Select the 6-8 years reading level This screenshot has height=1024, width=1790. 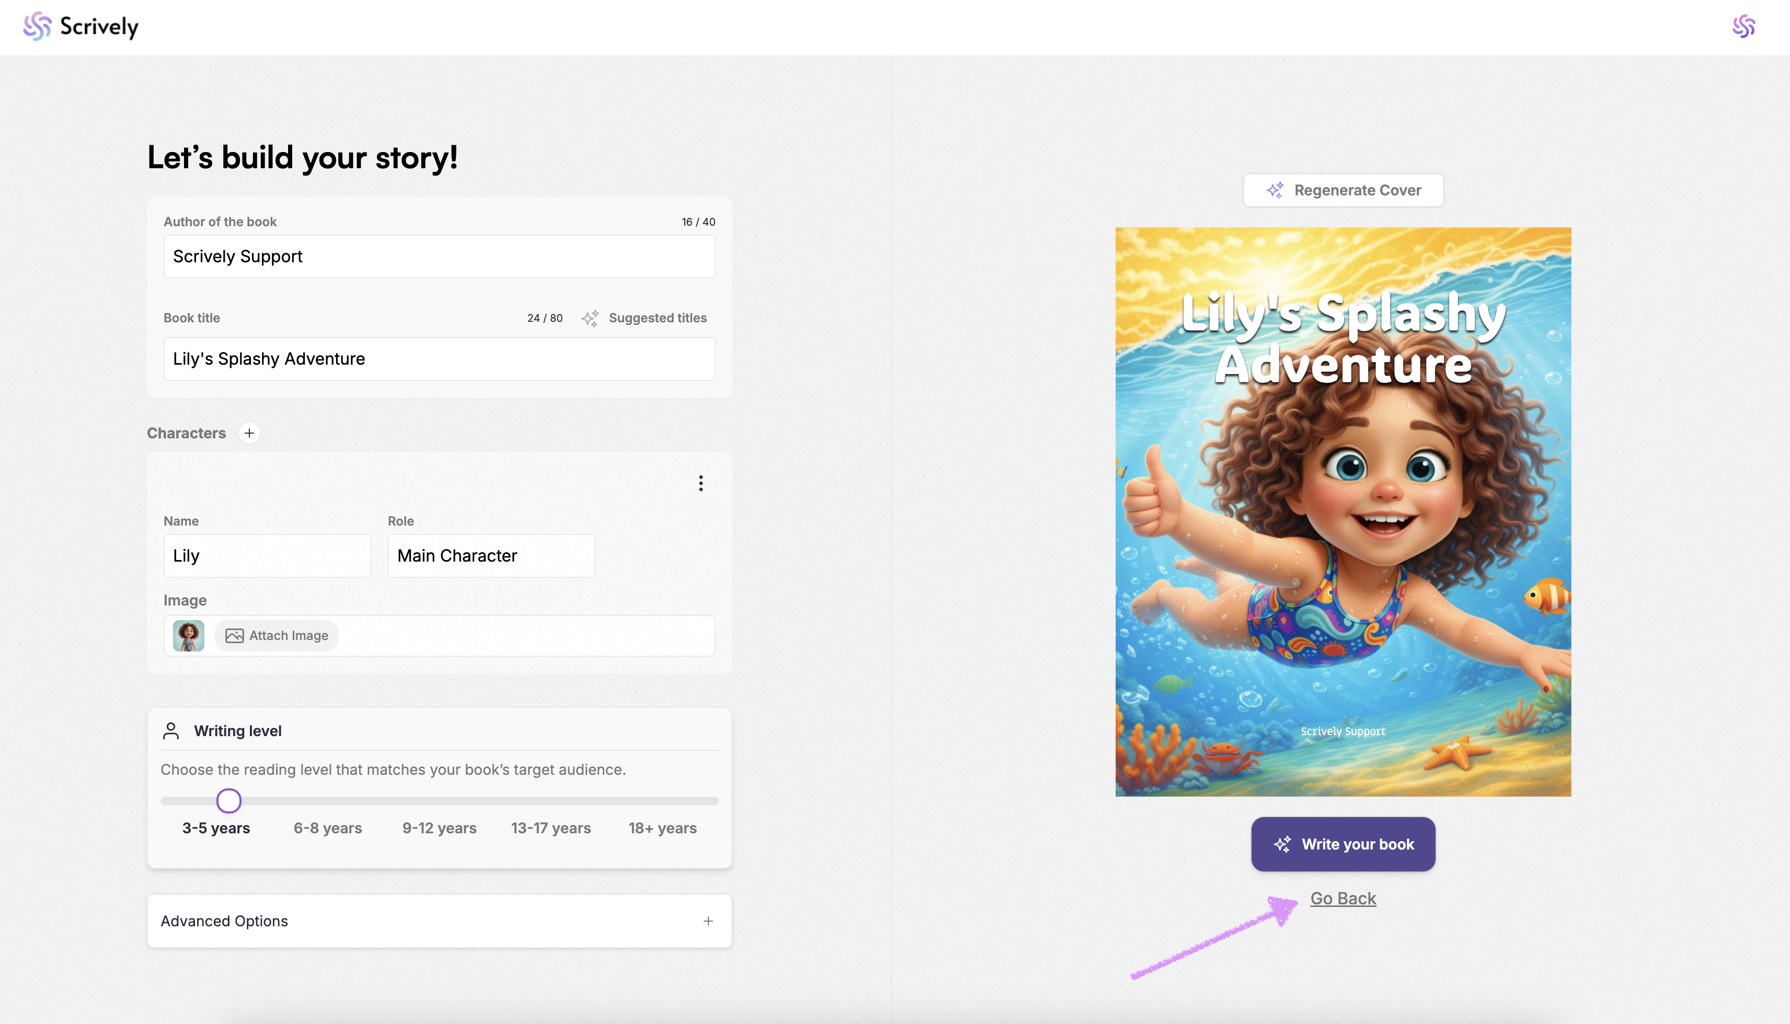[327, 828]
